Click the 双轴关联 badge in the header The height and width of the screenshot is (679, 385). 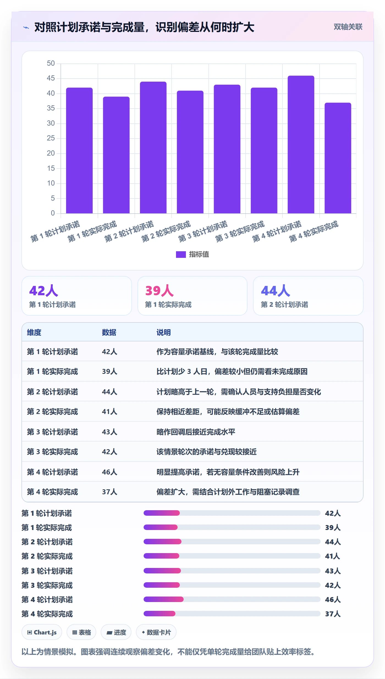pyautogui.click(x=348, y=27)
